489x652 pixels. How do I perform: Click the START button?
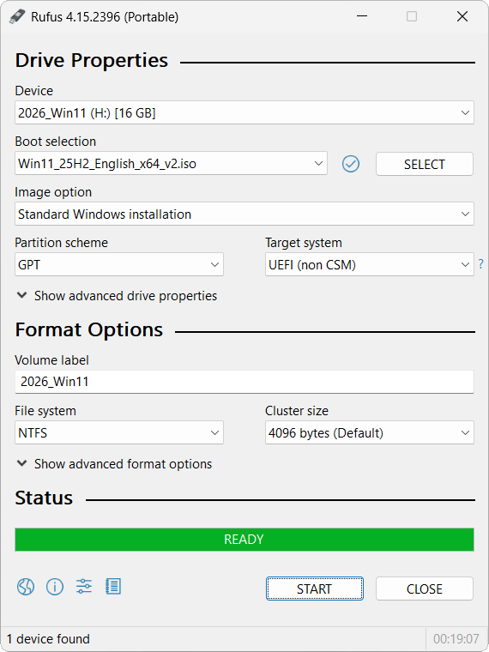coord(315,589)
